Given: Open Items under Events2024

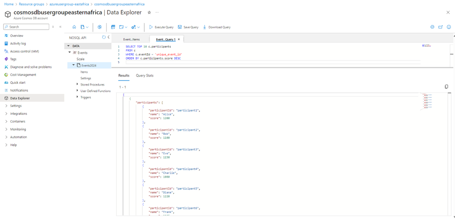Looking at the screenshot, I should pyautogui.click(x=84, y=71).
